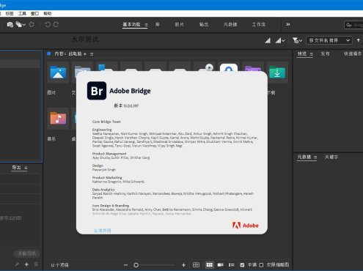363x271 pixels.
Task: Switch to thumbnails view icon
Action: click(x=210, y=265)
